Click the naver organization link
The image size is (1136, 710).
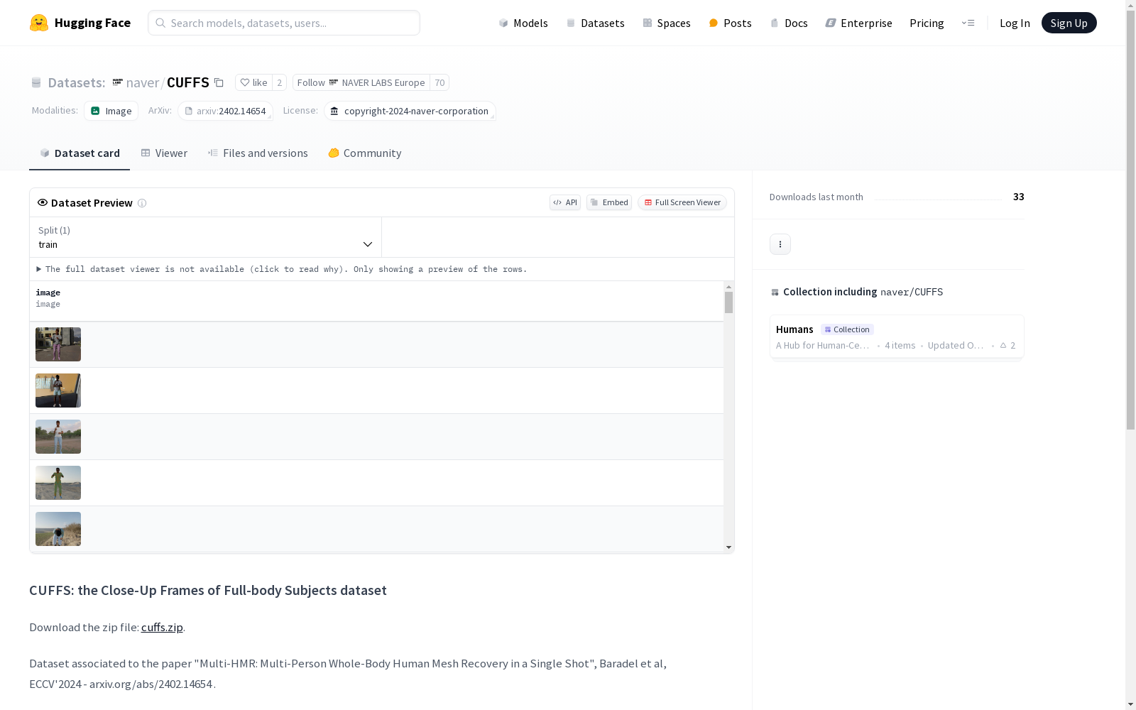142,82
